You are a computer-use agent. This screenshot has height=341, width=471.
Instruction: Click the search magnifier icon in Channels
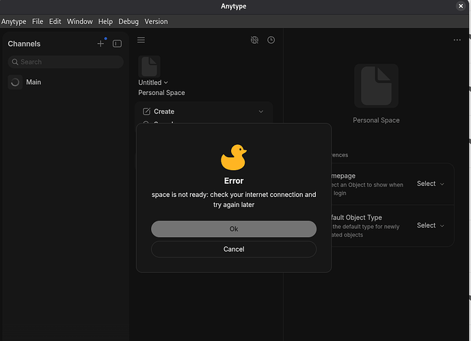15,62
